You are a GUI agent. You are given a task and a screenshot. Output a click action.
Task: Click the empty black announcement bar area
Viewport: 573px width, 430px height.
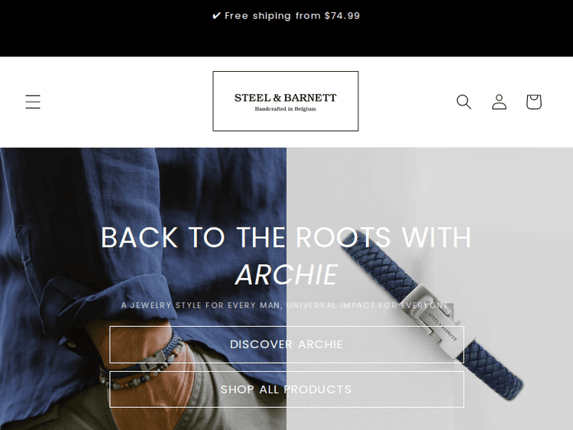286,40
